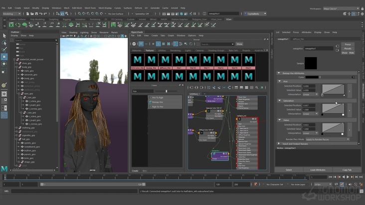
Task: Click the output connection icon beside remapHsv name
Action: tap(338, 50)
